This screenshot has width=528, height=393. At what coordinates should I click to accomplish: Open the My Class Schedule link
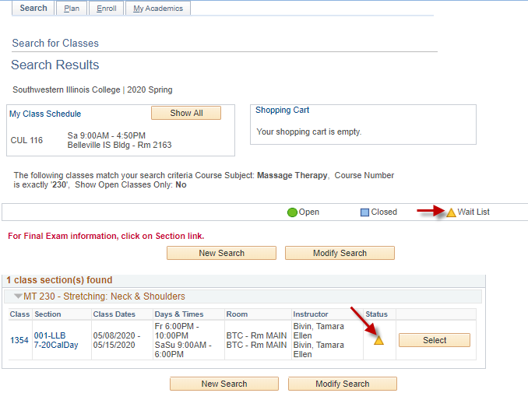(45, 114)
